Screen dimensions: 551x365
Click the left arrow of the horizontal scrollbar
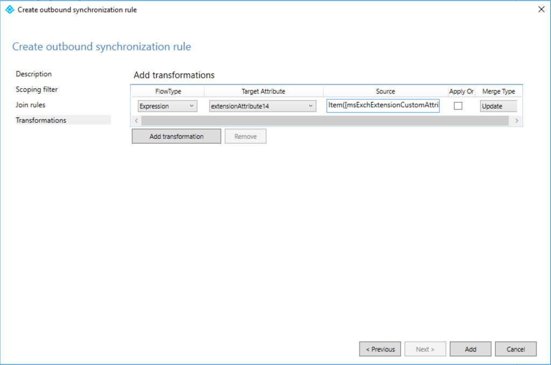pos(136,120)
